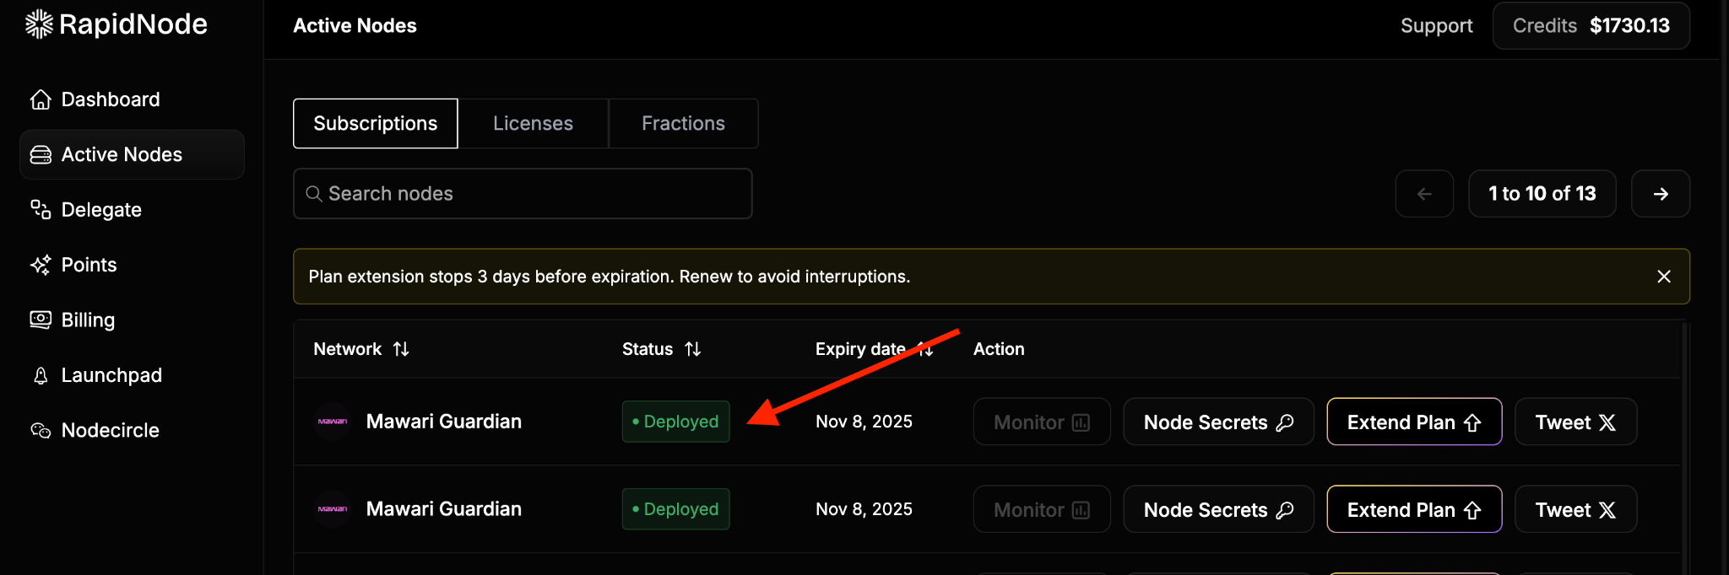Viewport: 1729px width, 575px height.
Task: Tweet about the first Mawari Guardian node
Action: pyautogui.click(x=1575, y=422)
